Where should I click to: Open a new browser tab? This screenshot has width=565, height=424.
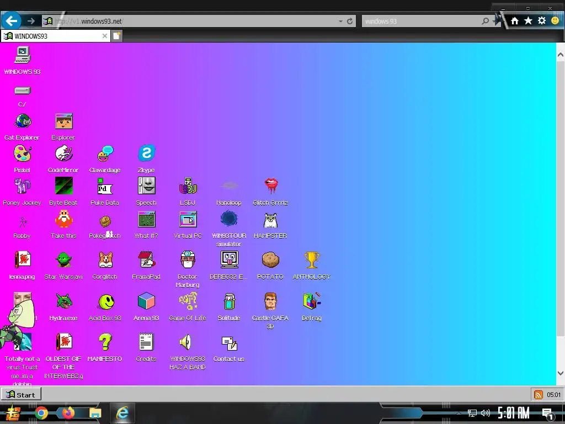coord(116,36)
